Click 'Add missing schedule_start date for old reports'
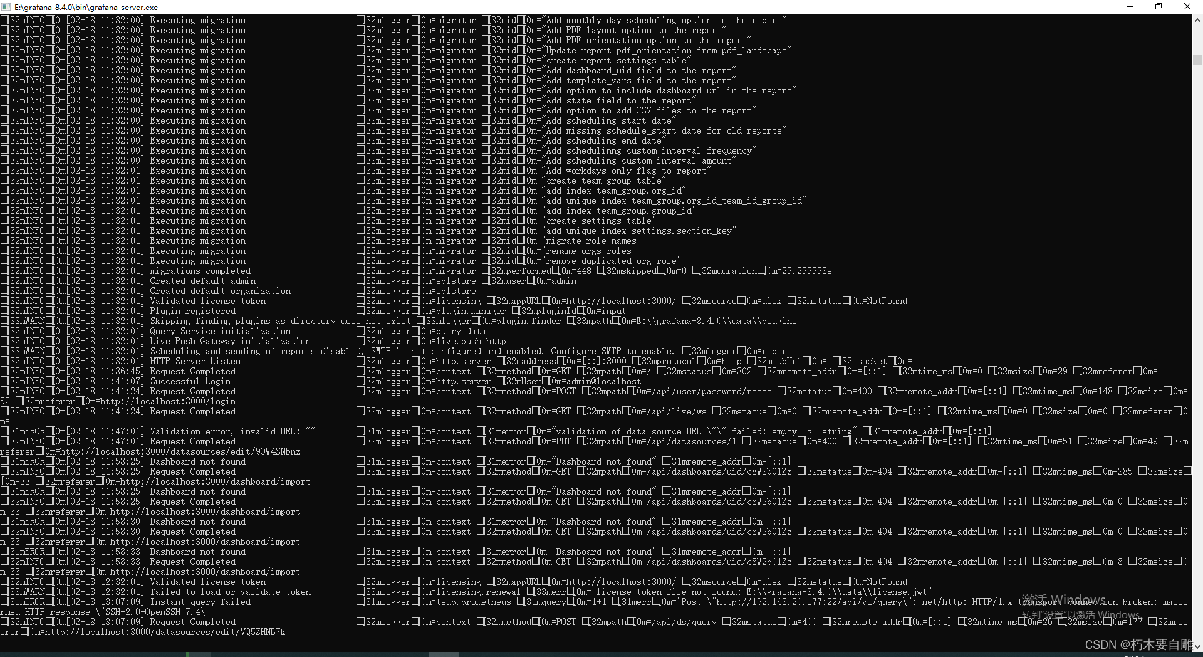 click(x=664, y=130)
